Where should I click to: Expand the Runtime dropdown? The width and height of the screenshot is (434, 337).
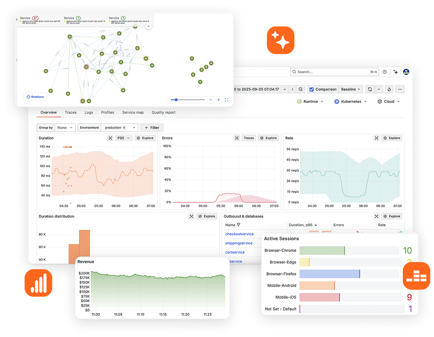coord(310,101)
